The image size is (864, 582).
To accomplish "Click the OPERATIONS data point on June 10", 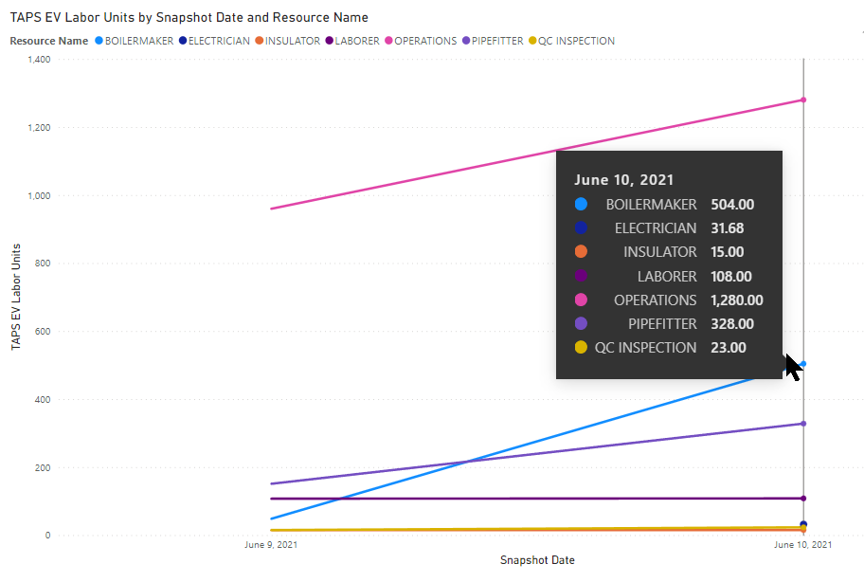I will [803, 100].
